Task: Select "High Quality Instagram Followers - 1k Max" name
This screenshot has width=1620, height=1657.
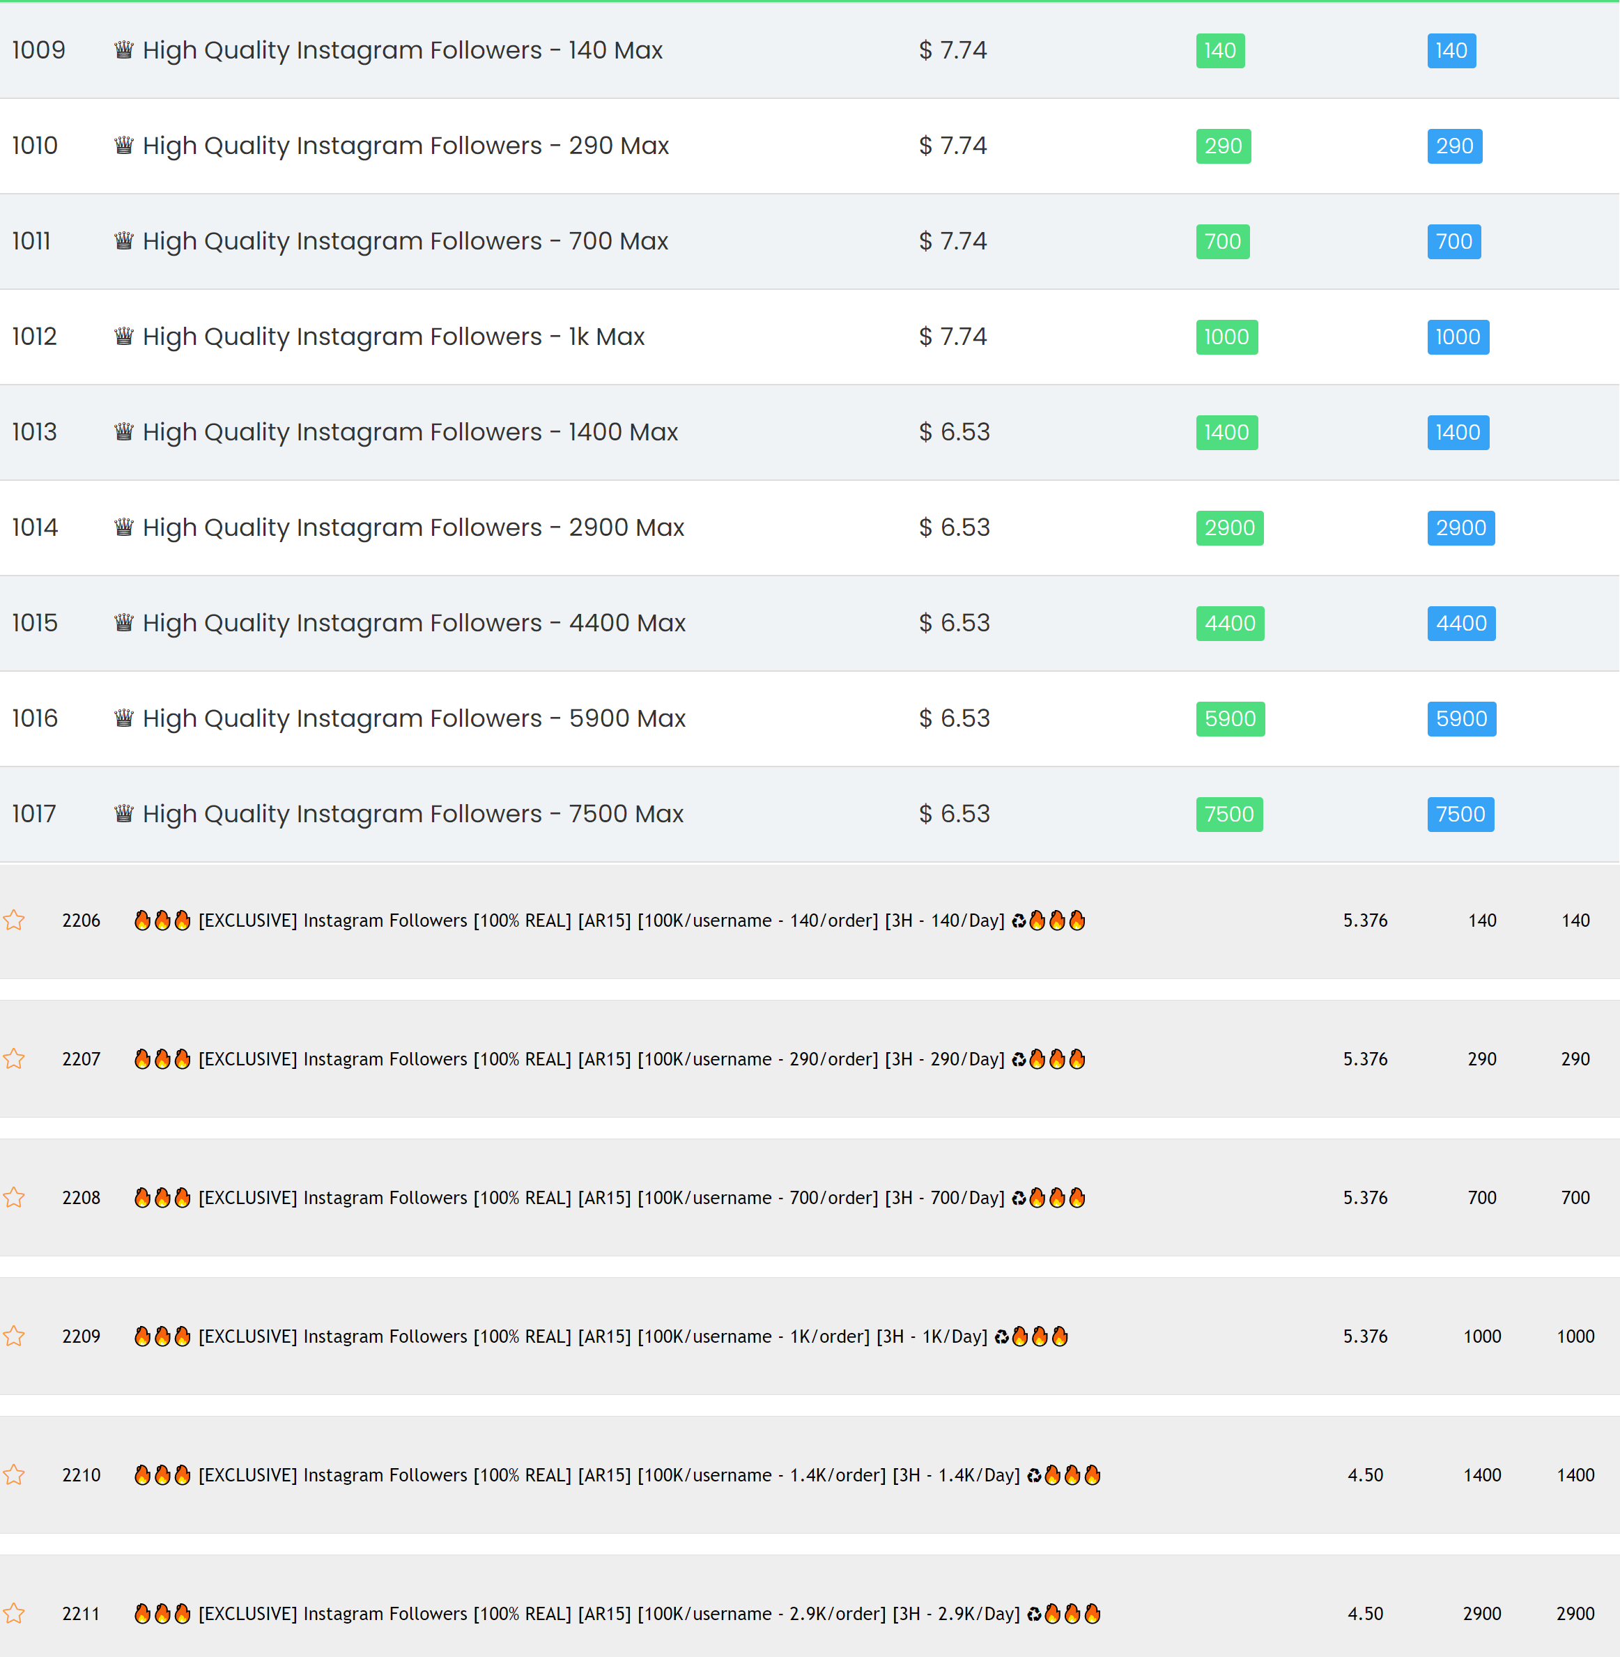Action: click(x=394, y=336)
